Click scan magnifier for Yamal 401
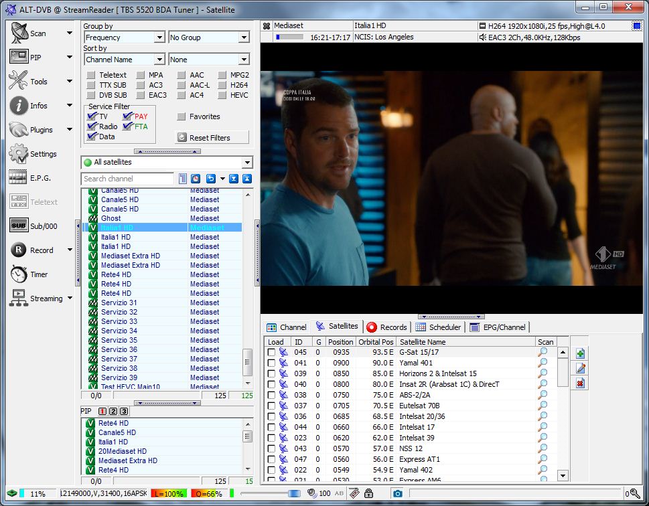This screenshot has height=506, width=649. [543, 363]
